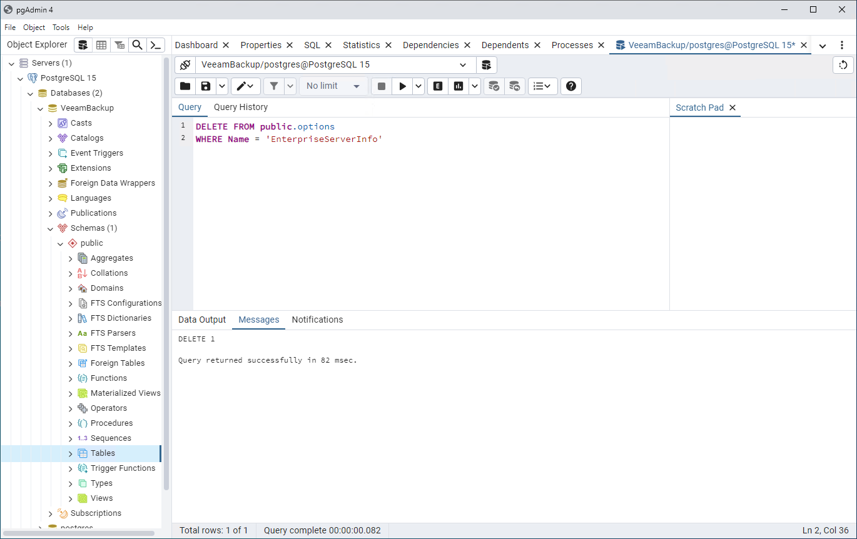Viewport: 857px width, 539px height.
Task: Switch to the SQL tab
Action: click(312, 45)
